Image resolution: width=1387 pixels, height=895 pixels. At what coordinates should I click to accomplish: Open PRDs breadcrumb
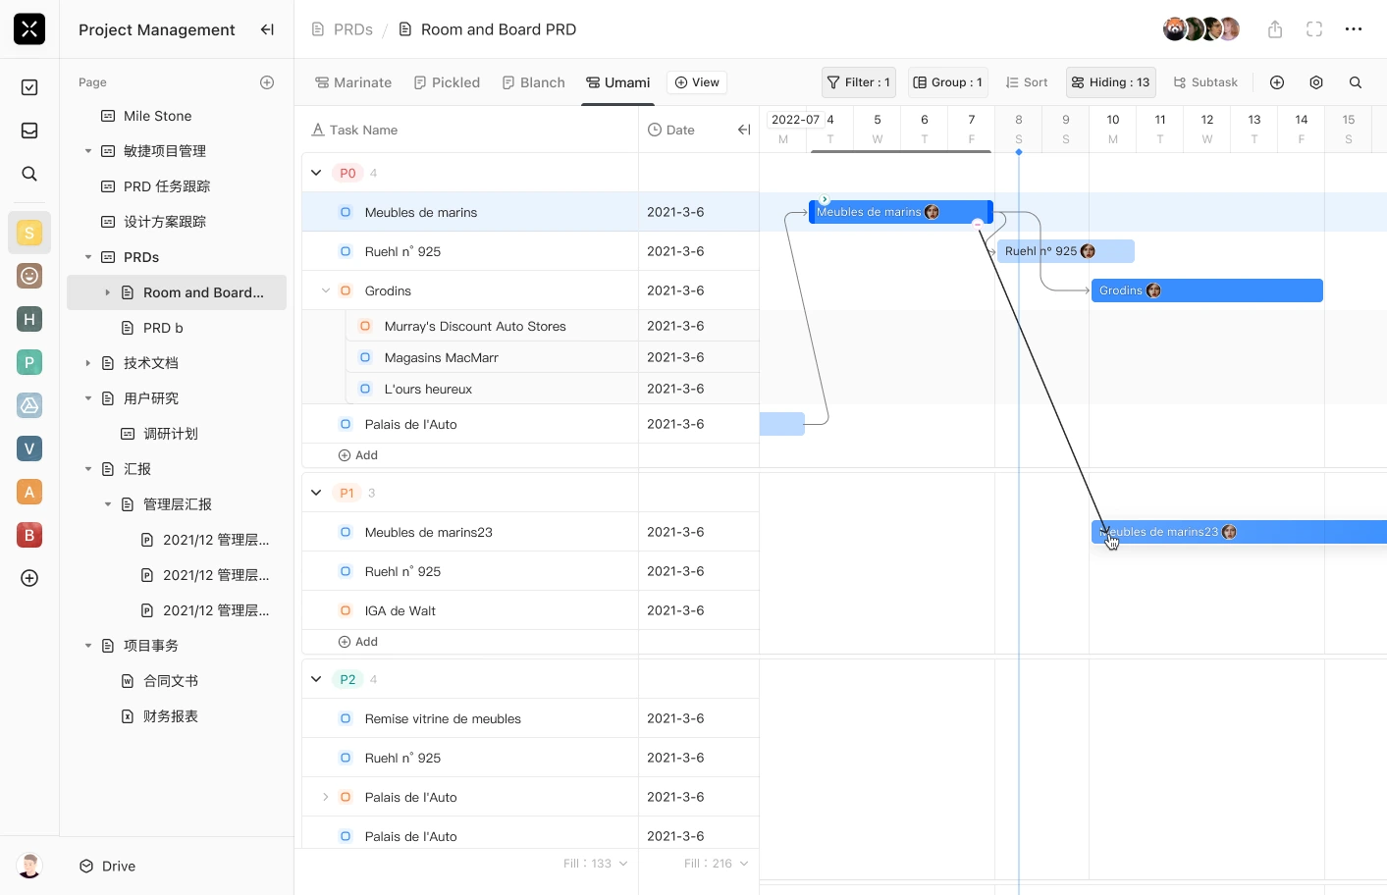pyautogui.click(x=343, y=29)
